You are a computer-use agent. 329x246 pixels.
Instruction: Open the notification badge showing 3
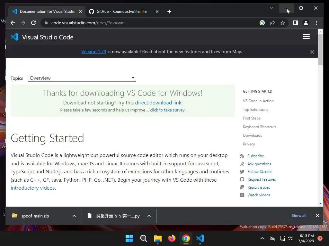coord(320,238)
